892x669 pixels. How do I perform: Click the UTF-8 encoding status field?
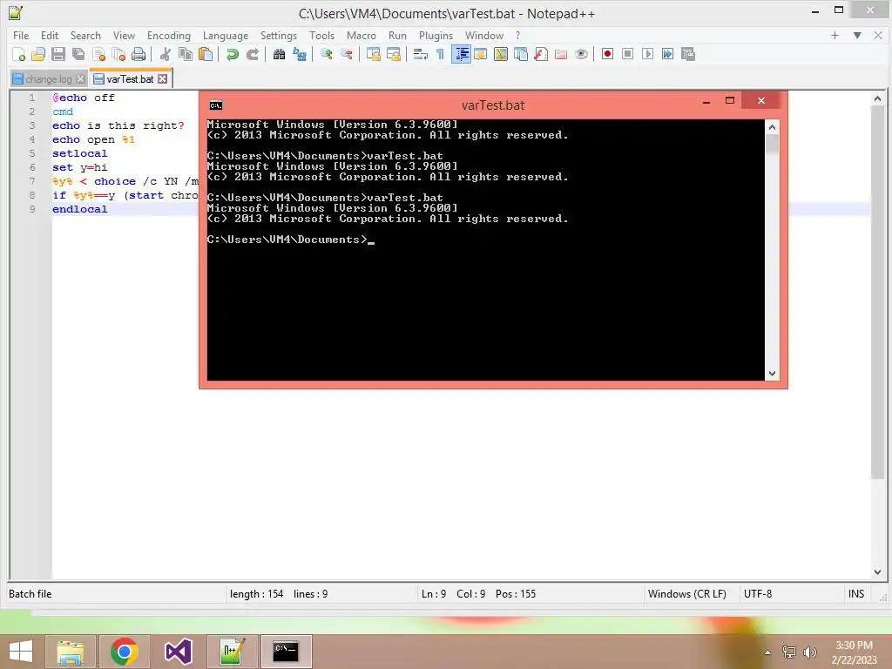pos(758,594)
